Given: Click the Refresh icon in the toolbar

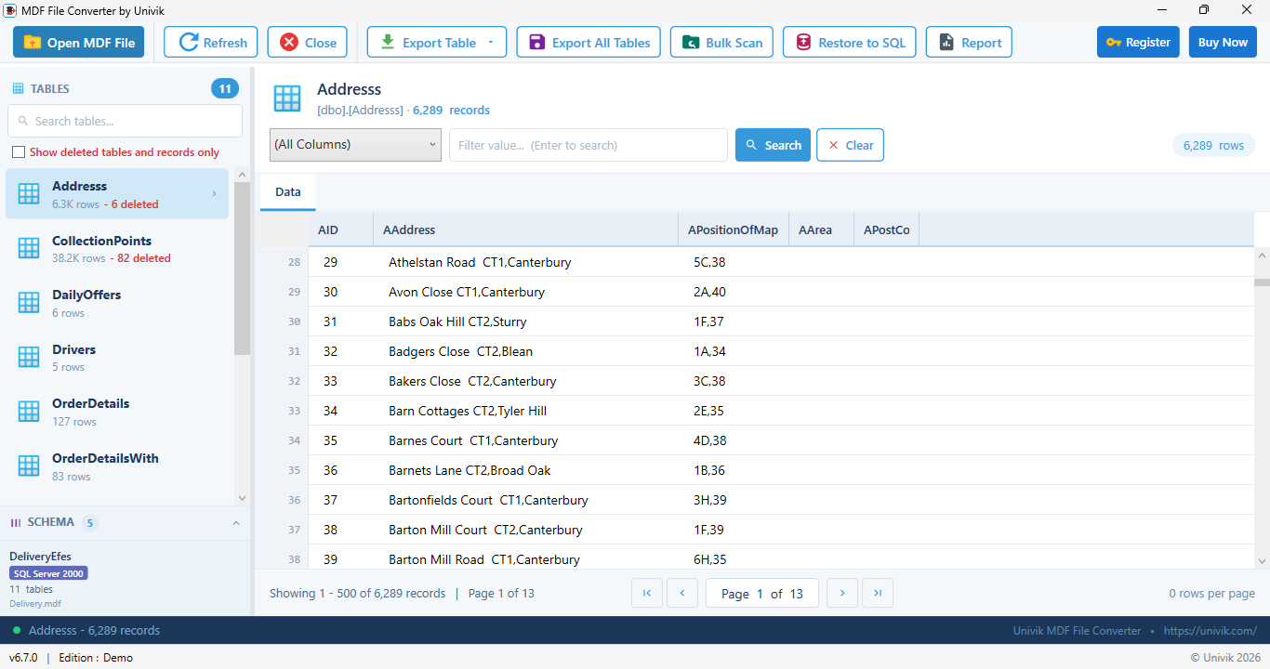Looking at the screenshot, I should (x=189, y=43).
